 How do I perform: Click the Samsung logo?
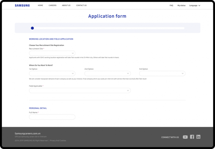coord(22,5)
